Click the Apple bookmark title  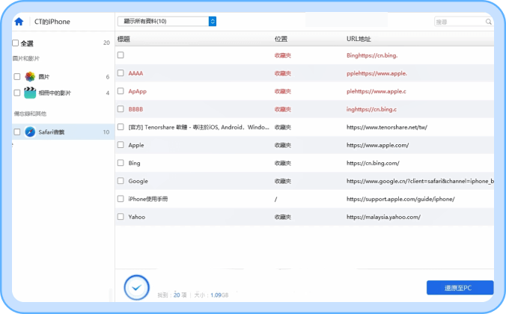coord(136,145)
